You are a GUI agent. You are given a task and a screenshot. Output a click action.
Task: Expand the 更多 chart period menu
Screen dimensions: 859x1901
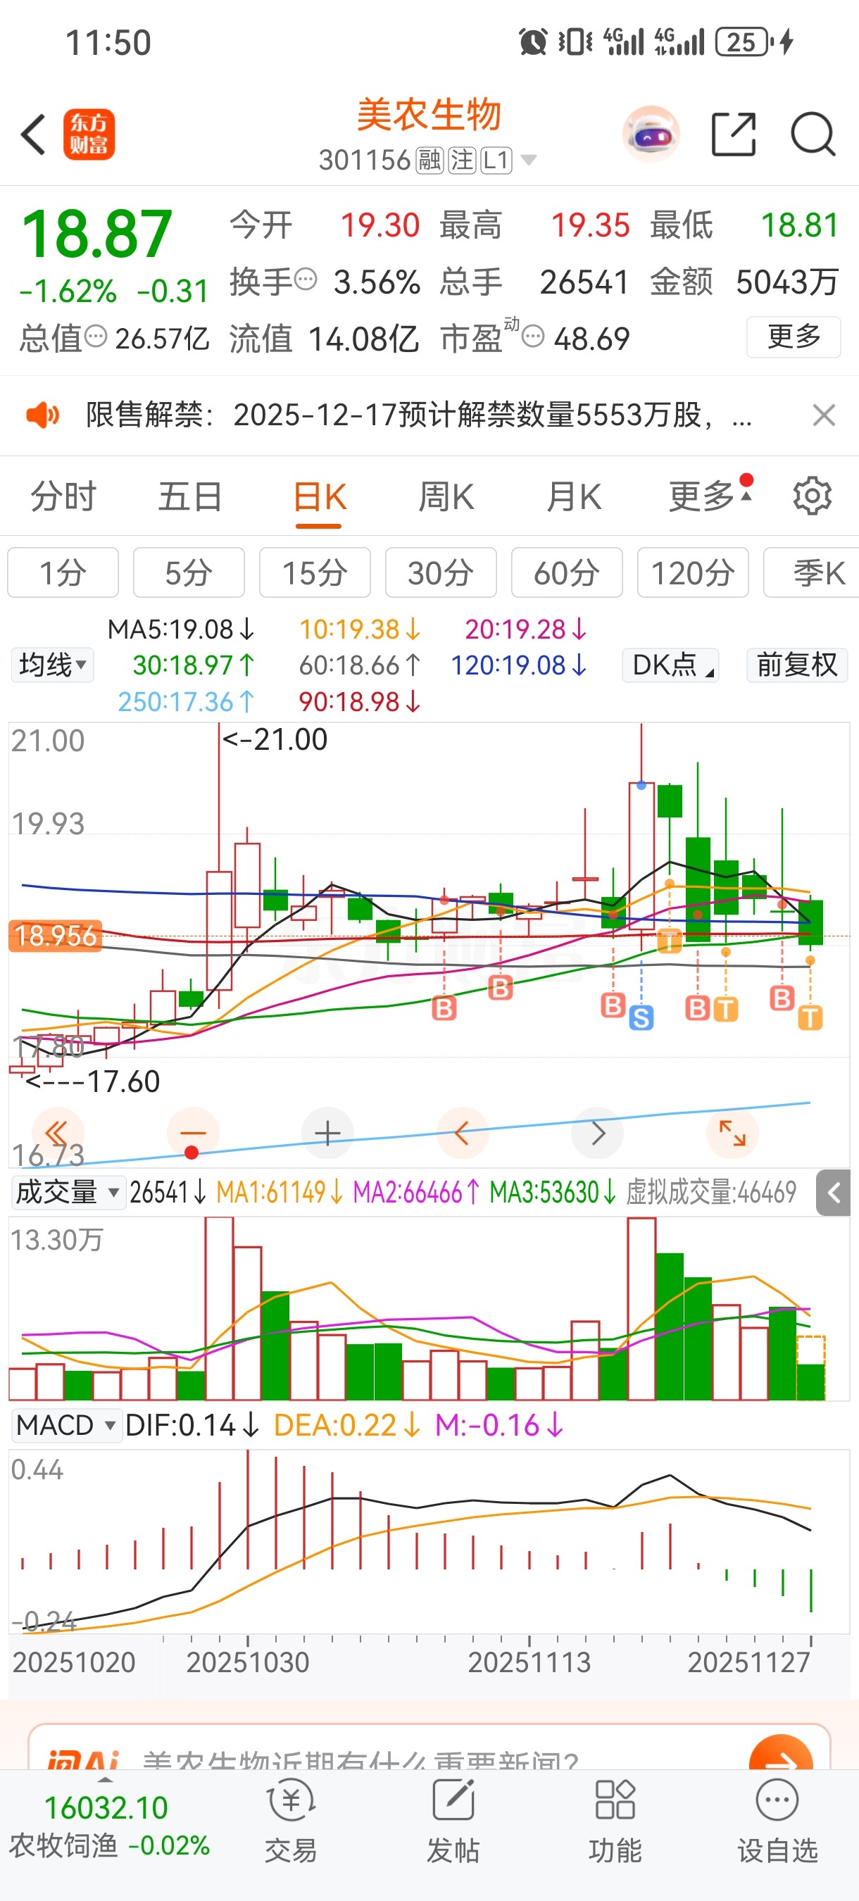710,496
